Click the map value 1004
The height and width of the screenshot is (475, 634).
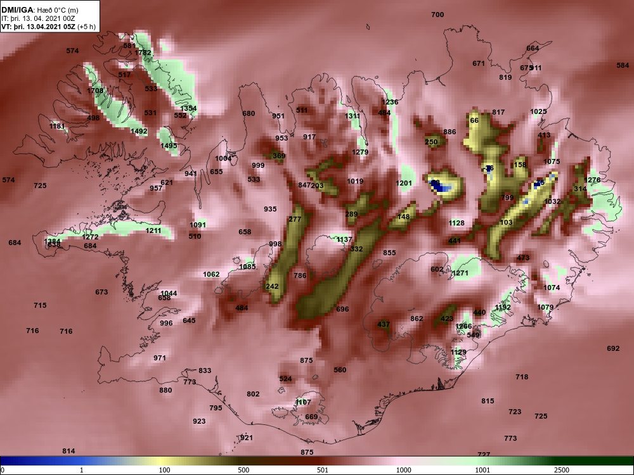(223, 159)
